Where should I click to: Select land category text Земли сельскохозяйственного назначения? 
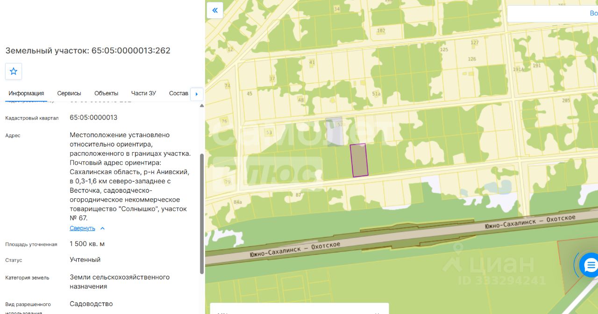(x=120, y=282)
